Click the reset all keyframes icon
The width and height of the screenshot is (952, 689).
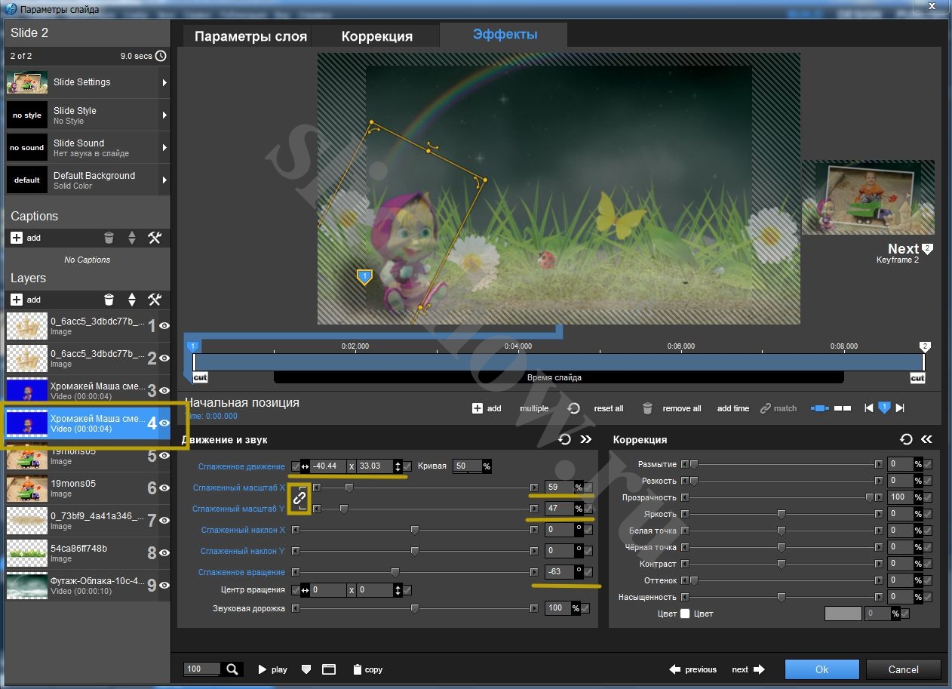coord(573,408)
